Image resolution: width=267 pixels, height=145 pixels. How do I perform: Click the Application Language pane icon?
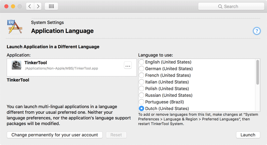point(14,27)
